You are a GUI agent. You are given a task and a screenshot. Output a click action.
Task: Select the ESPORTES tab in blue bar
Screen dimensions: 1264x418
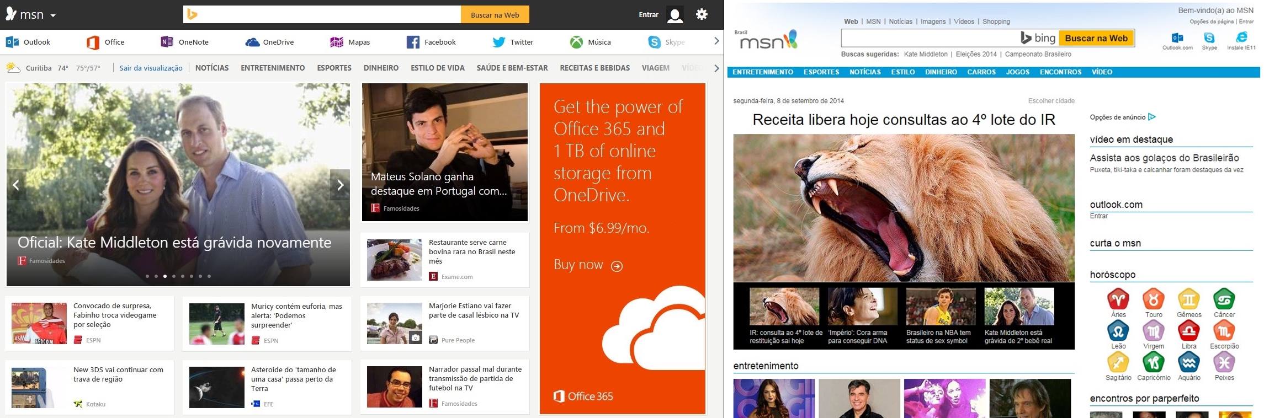coord(821,72)
